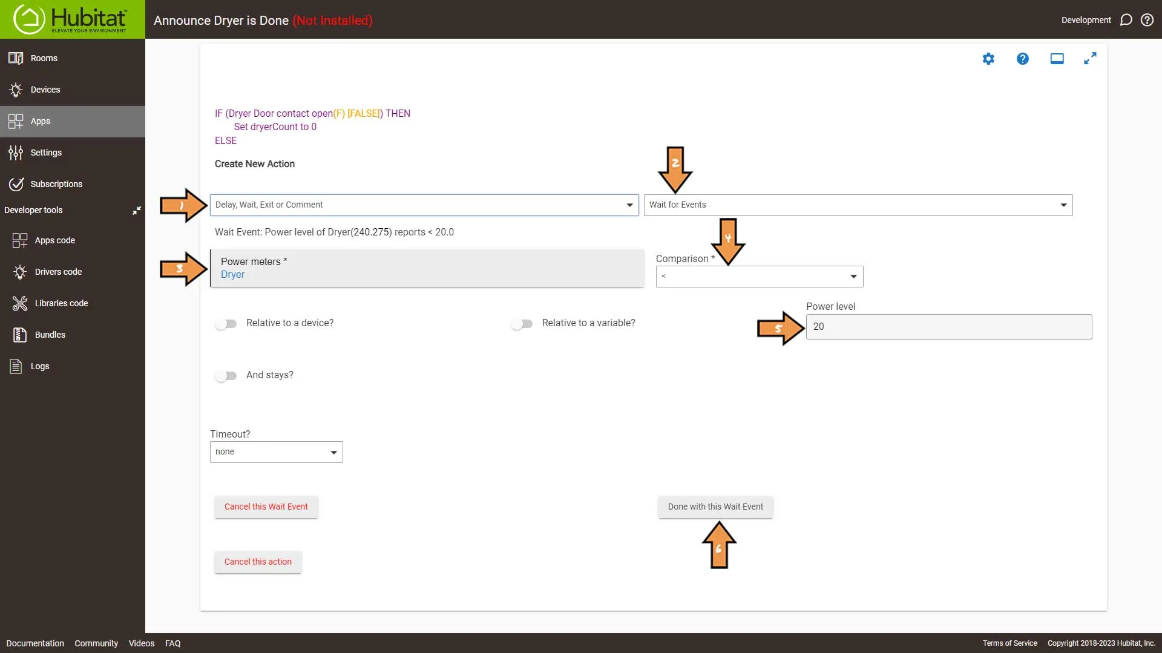The image size is (1162, 653).
Task: Click the Drivers code icon
Action: (x=20, y=272)
